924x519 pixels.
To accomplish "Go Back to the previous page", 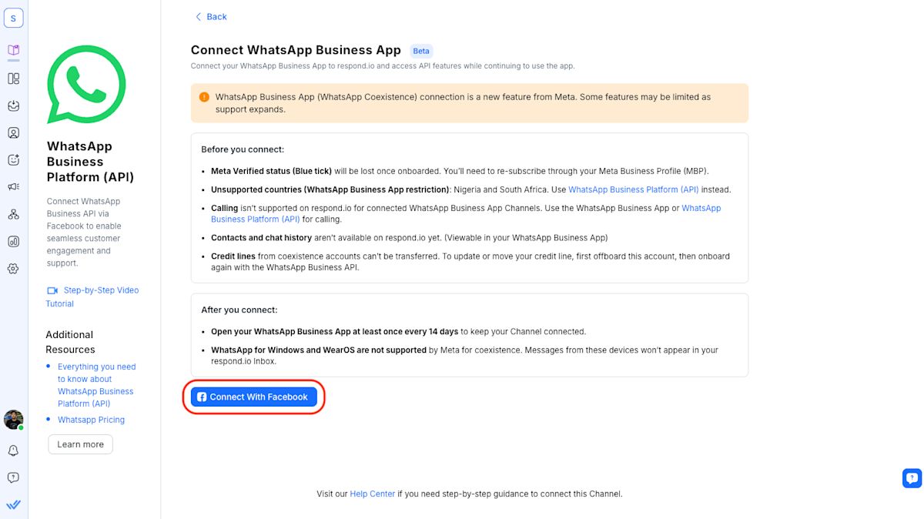I will point(211,17).
